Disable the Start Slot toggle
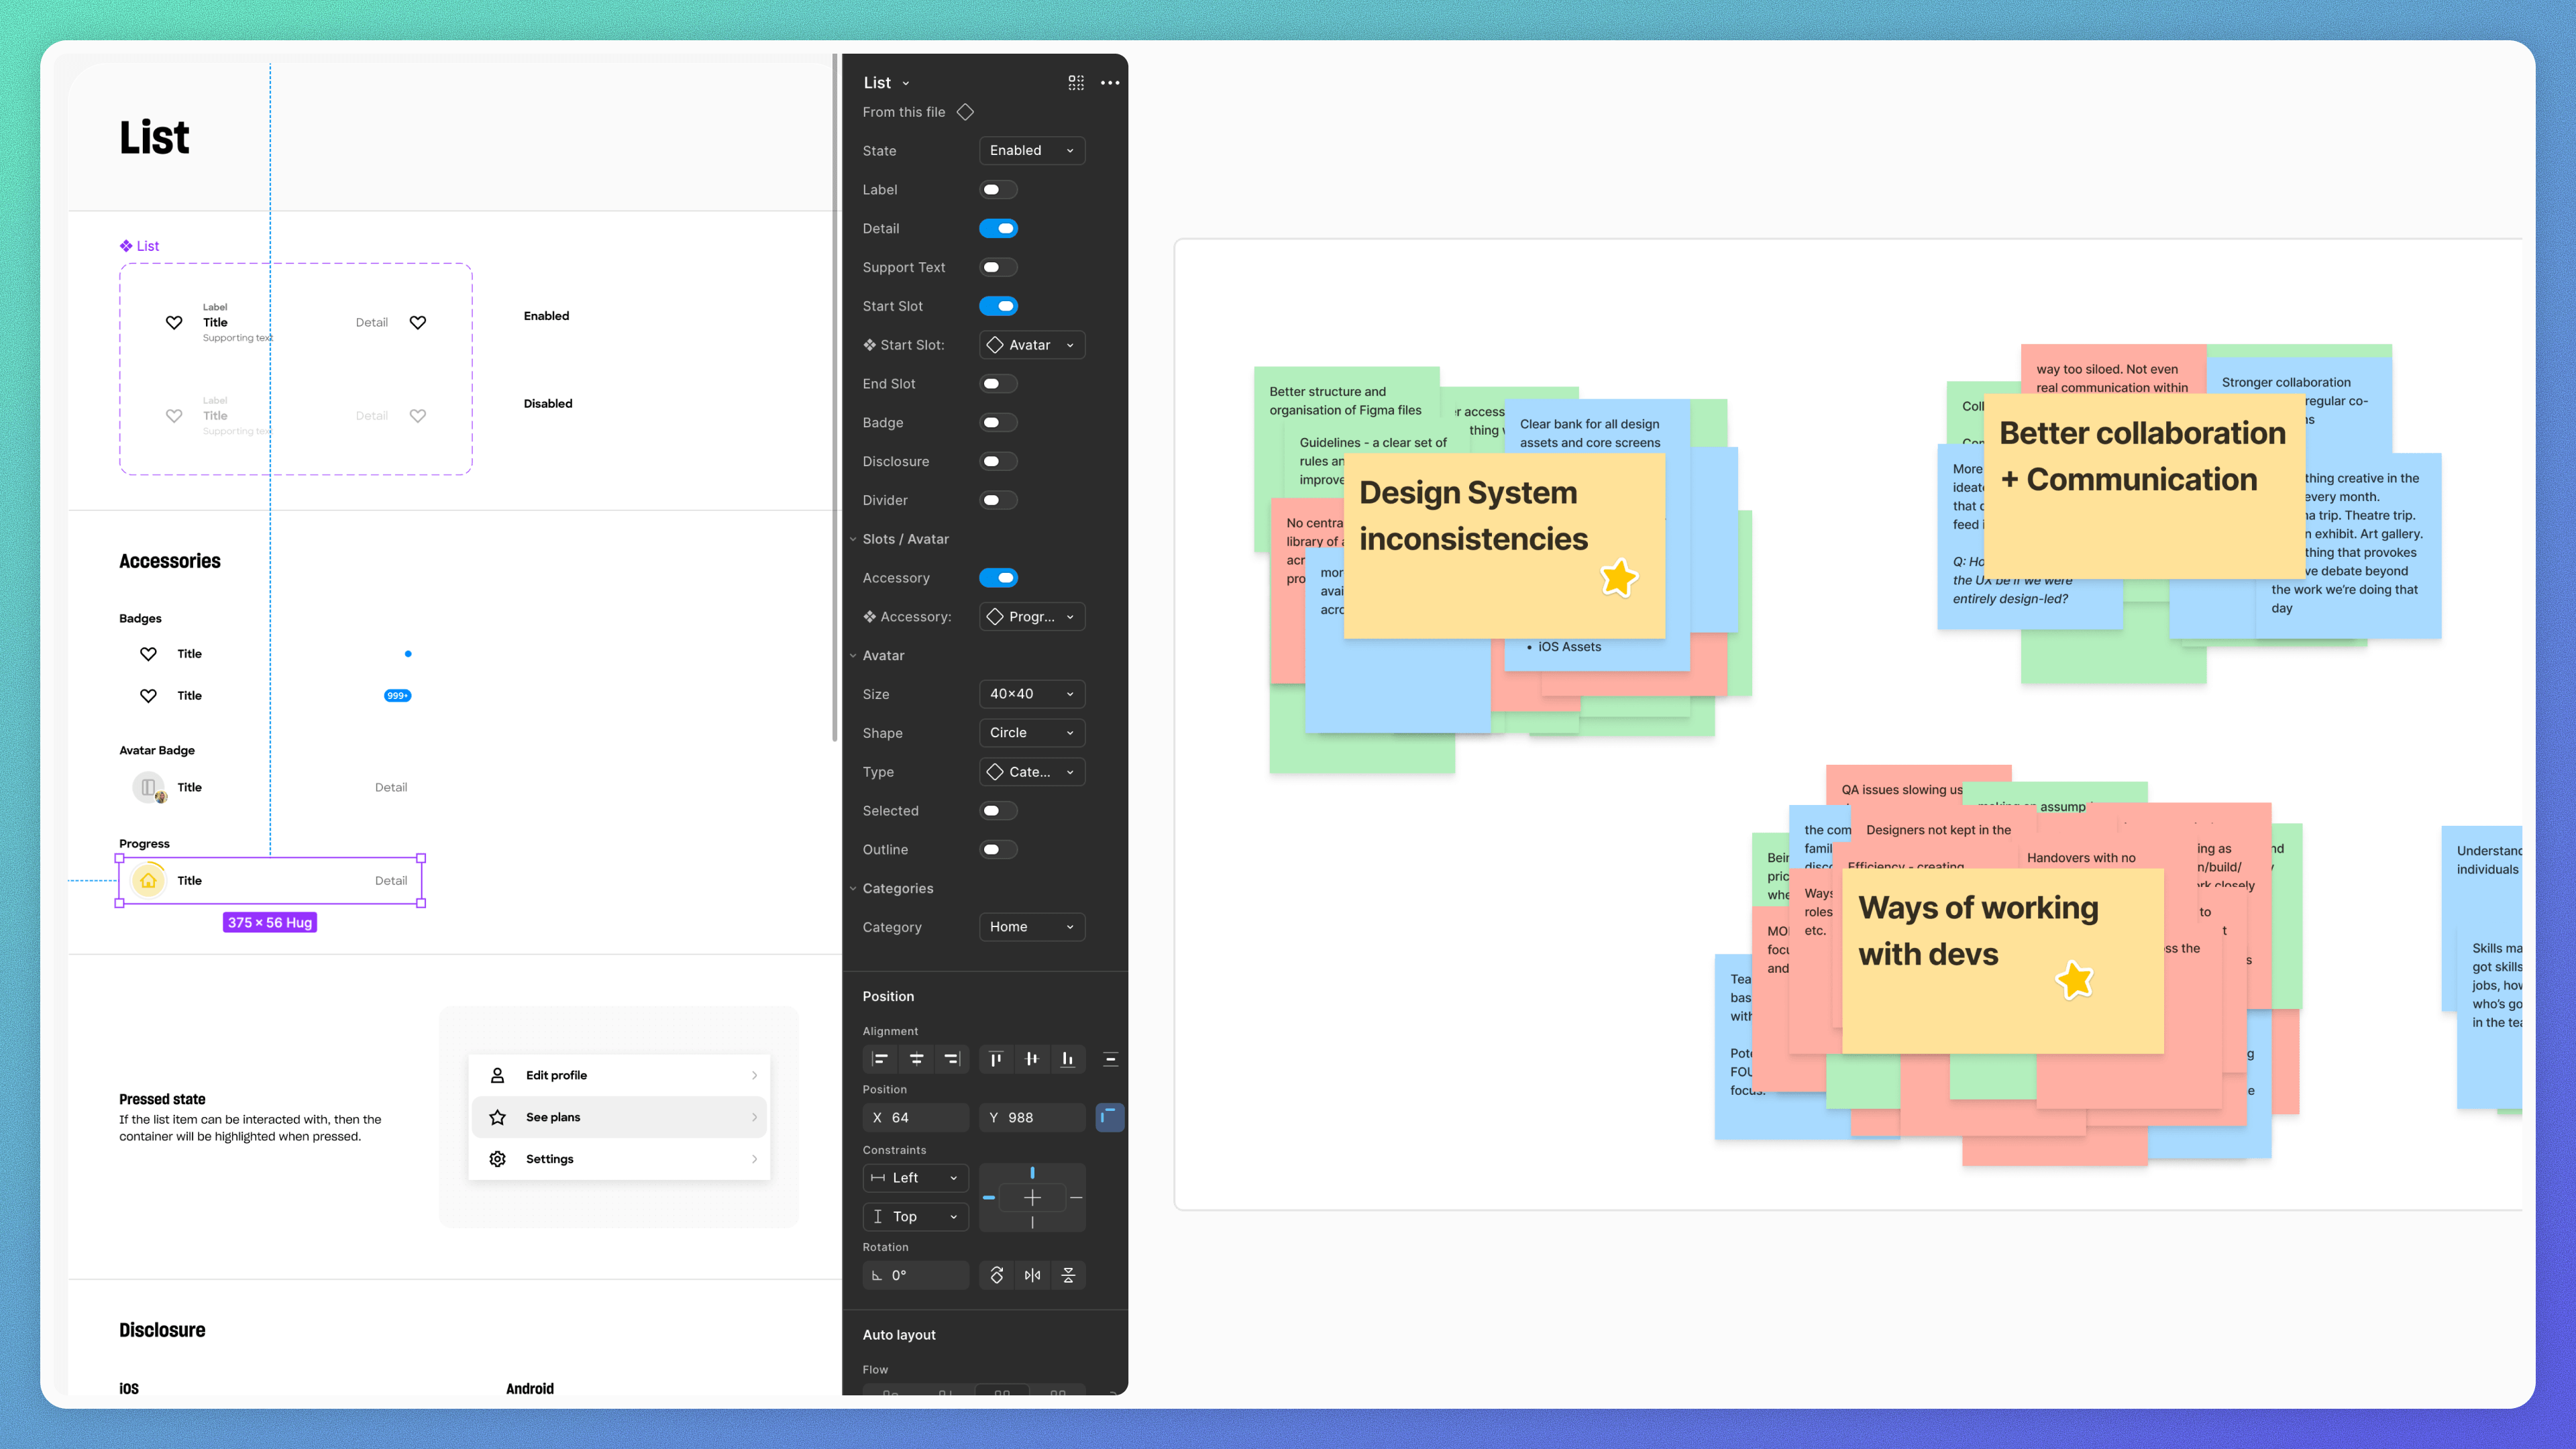The image size is (2576, 1449). [x=998, y=306]
